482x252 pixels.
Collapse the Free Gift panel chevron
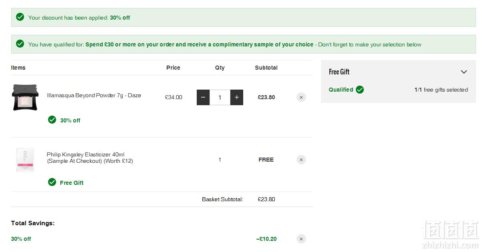(x=464, y=72)
